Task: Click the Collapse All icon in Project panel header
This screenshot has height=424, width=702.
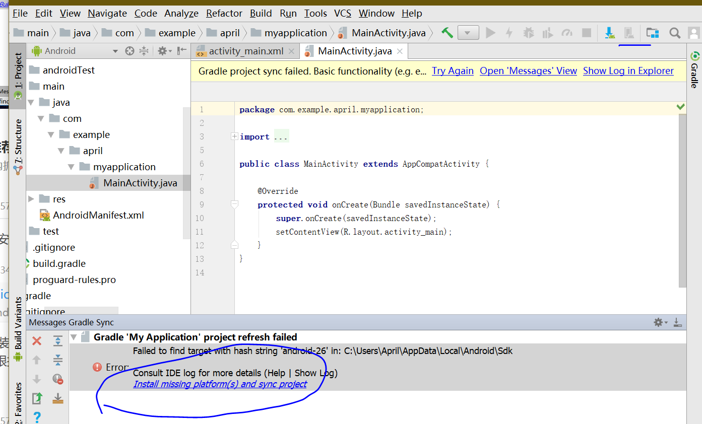Action: coord(144,51)
